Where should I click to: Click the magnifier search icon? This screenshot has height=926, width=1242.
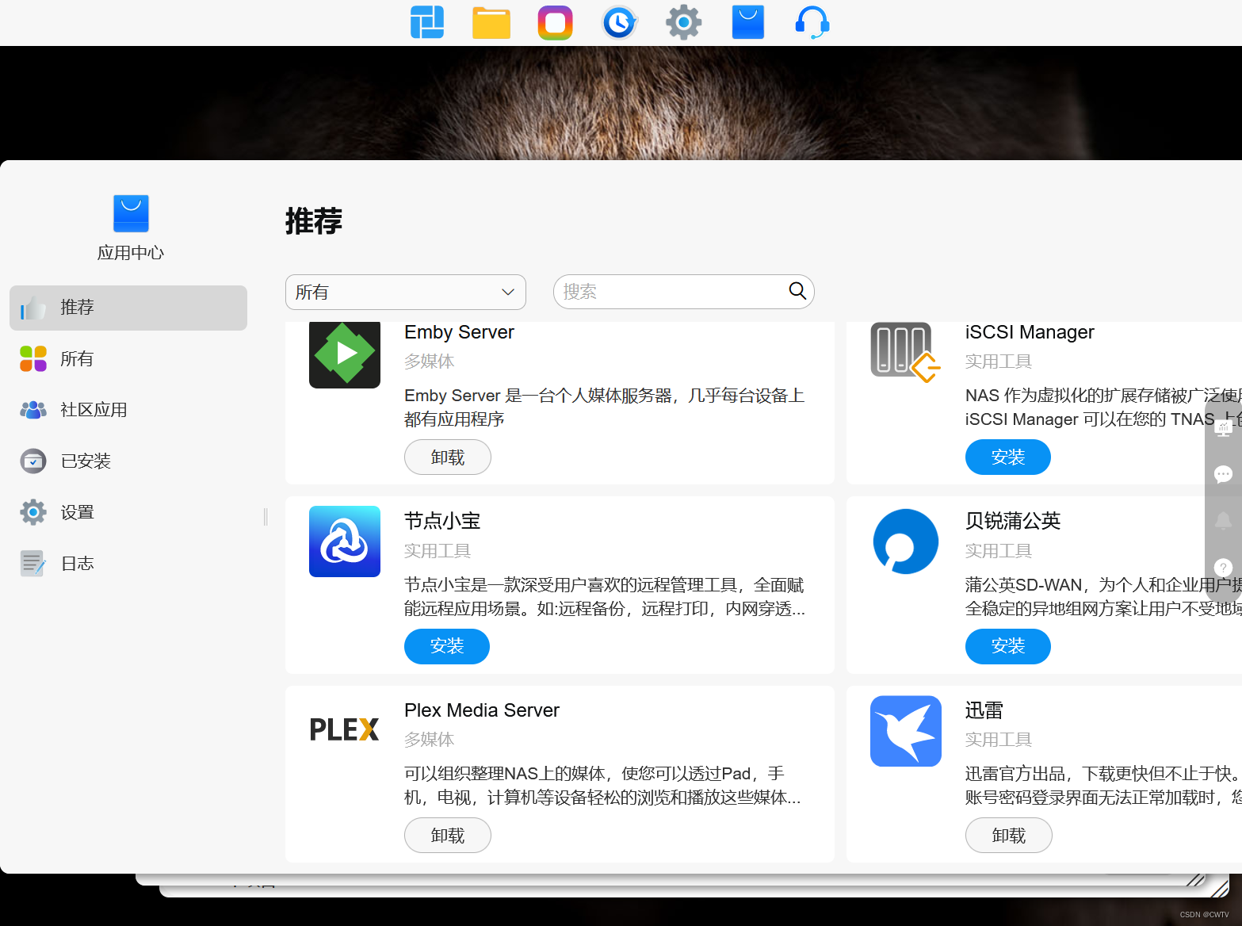(797, 291)
